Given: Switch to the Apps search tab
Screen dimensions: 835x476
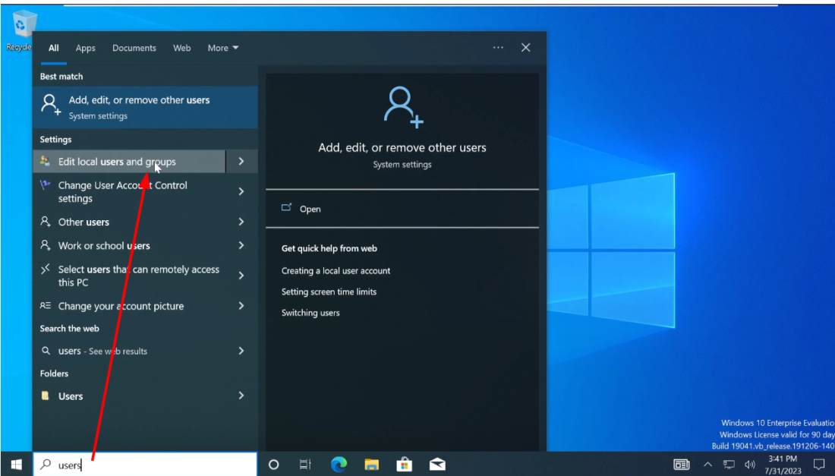Looking at the screenshot, I should [86, 48].
